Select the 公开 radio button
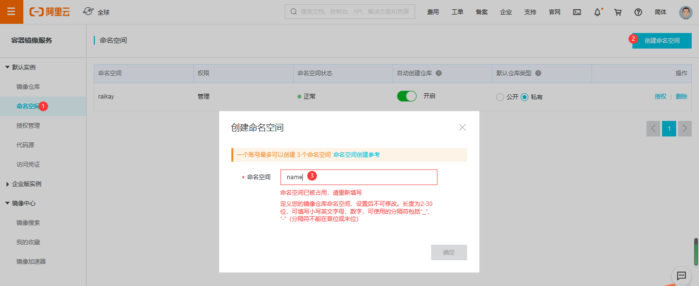Screen dimensions: 699x286 pos(500,97)
